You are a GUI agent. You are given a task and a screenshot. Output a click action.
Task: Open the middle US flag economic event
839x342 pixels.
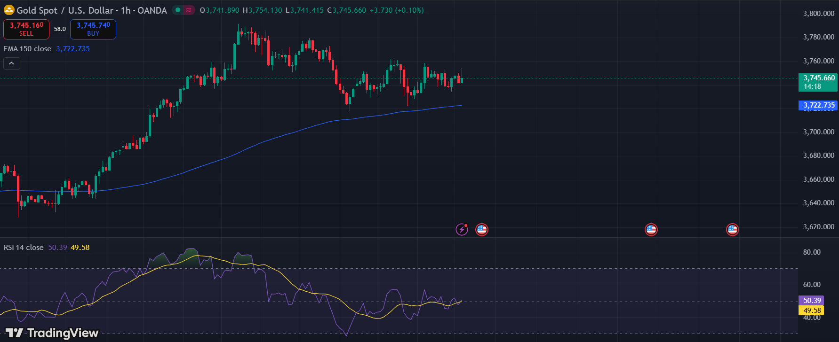651,229
